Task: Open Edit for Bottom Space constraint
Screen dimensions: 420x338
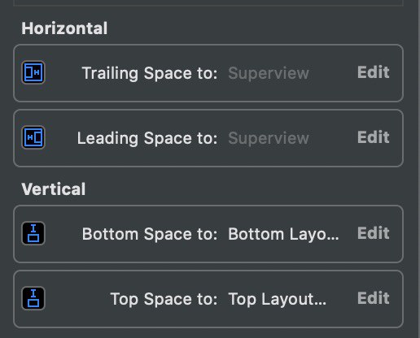Action: point(374,233)
